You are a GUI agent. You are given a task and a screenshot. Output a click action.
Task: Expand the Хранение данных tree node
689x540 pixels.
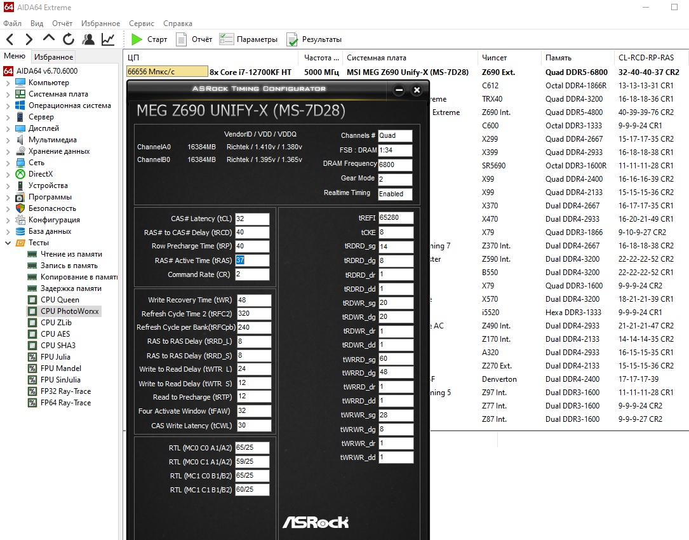(x=8, y=151)
